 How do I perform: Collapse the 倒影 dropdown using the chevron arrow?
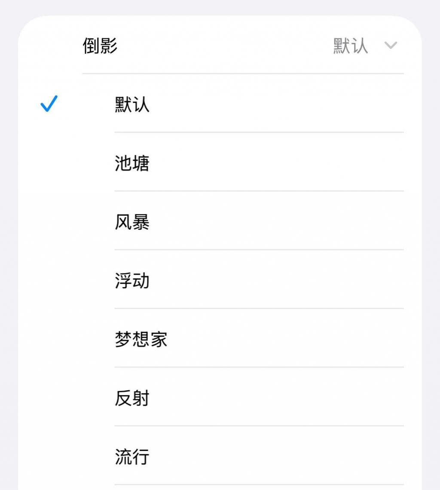(390, 45)
